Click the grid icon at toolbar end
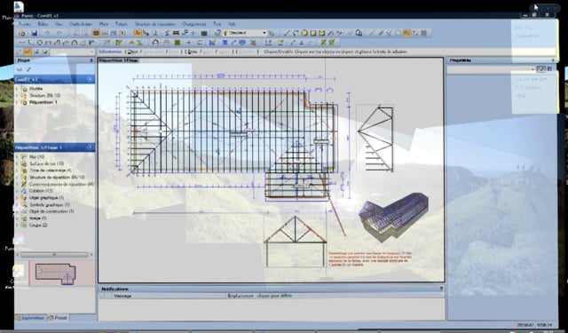 (x=424, y=33)
